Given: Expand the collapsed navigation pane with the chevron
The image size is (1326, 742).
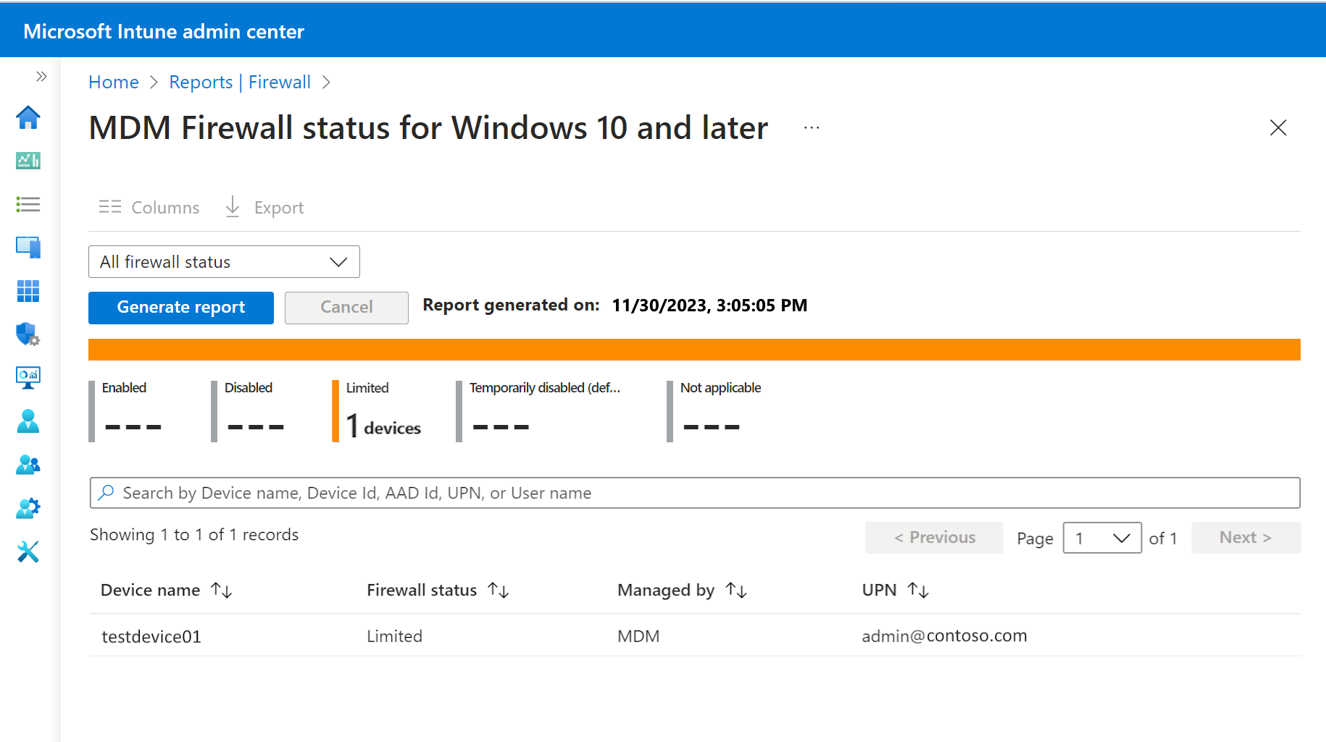Looking at the screenshot, I should (x=41, y=75).
